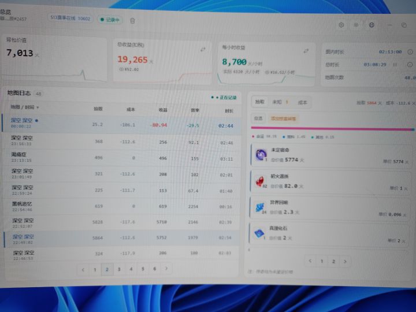Open the settings gear in title bar

click(x=341, y=25)
